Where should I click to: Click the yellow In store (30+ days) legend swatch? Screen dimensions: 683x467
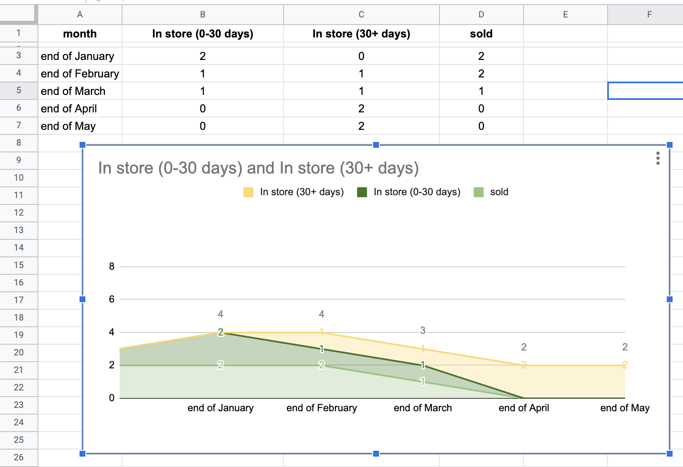coord(248,192)
